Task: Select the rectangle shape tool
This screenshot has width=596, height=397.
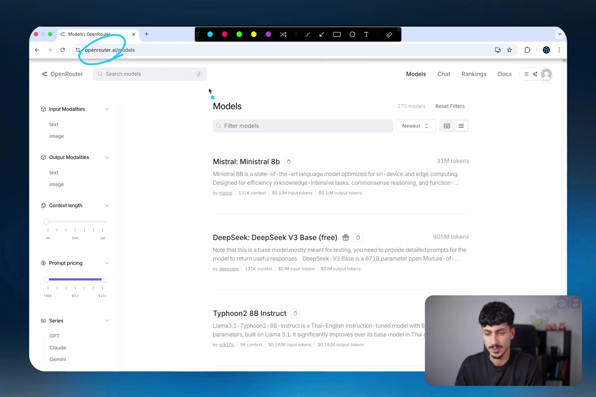Action: [x=337, y=34]
